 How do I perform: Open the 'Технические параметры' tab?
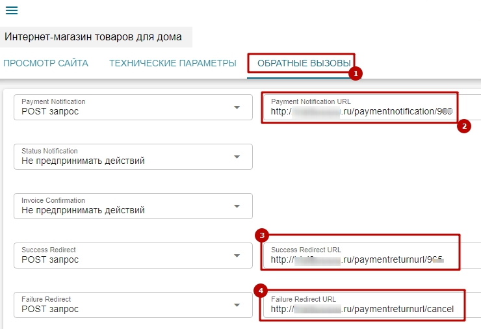(172, 63)
